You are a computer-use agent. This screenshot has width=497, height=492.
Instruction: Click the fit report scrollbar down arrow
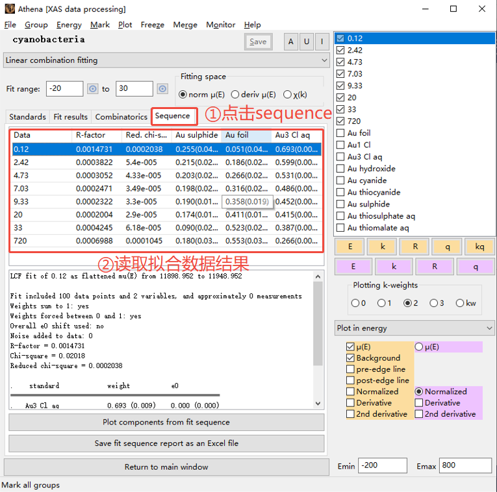point(318,404)
